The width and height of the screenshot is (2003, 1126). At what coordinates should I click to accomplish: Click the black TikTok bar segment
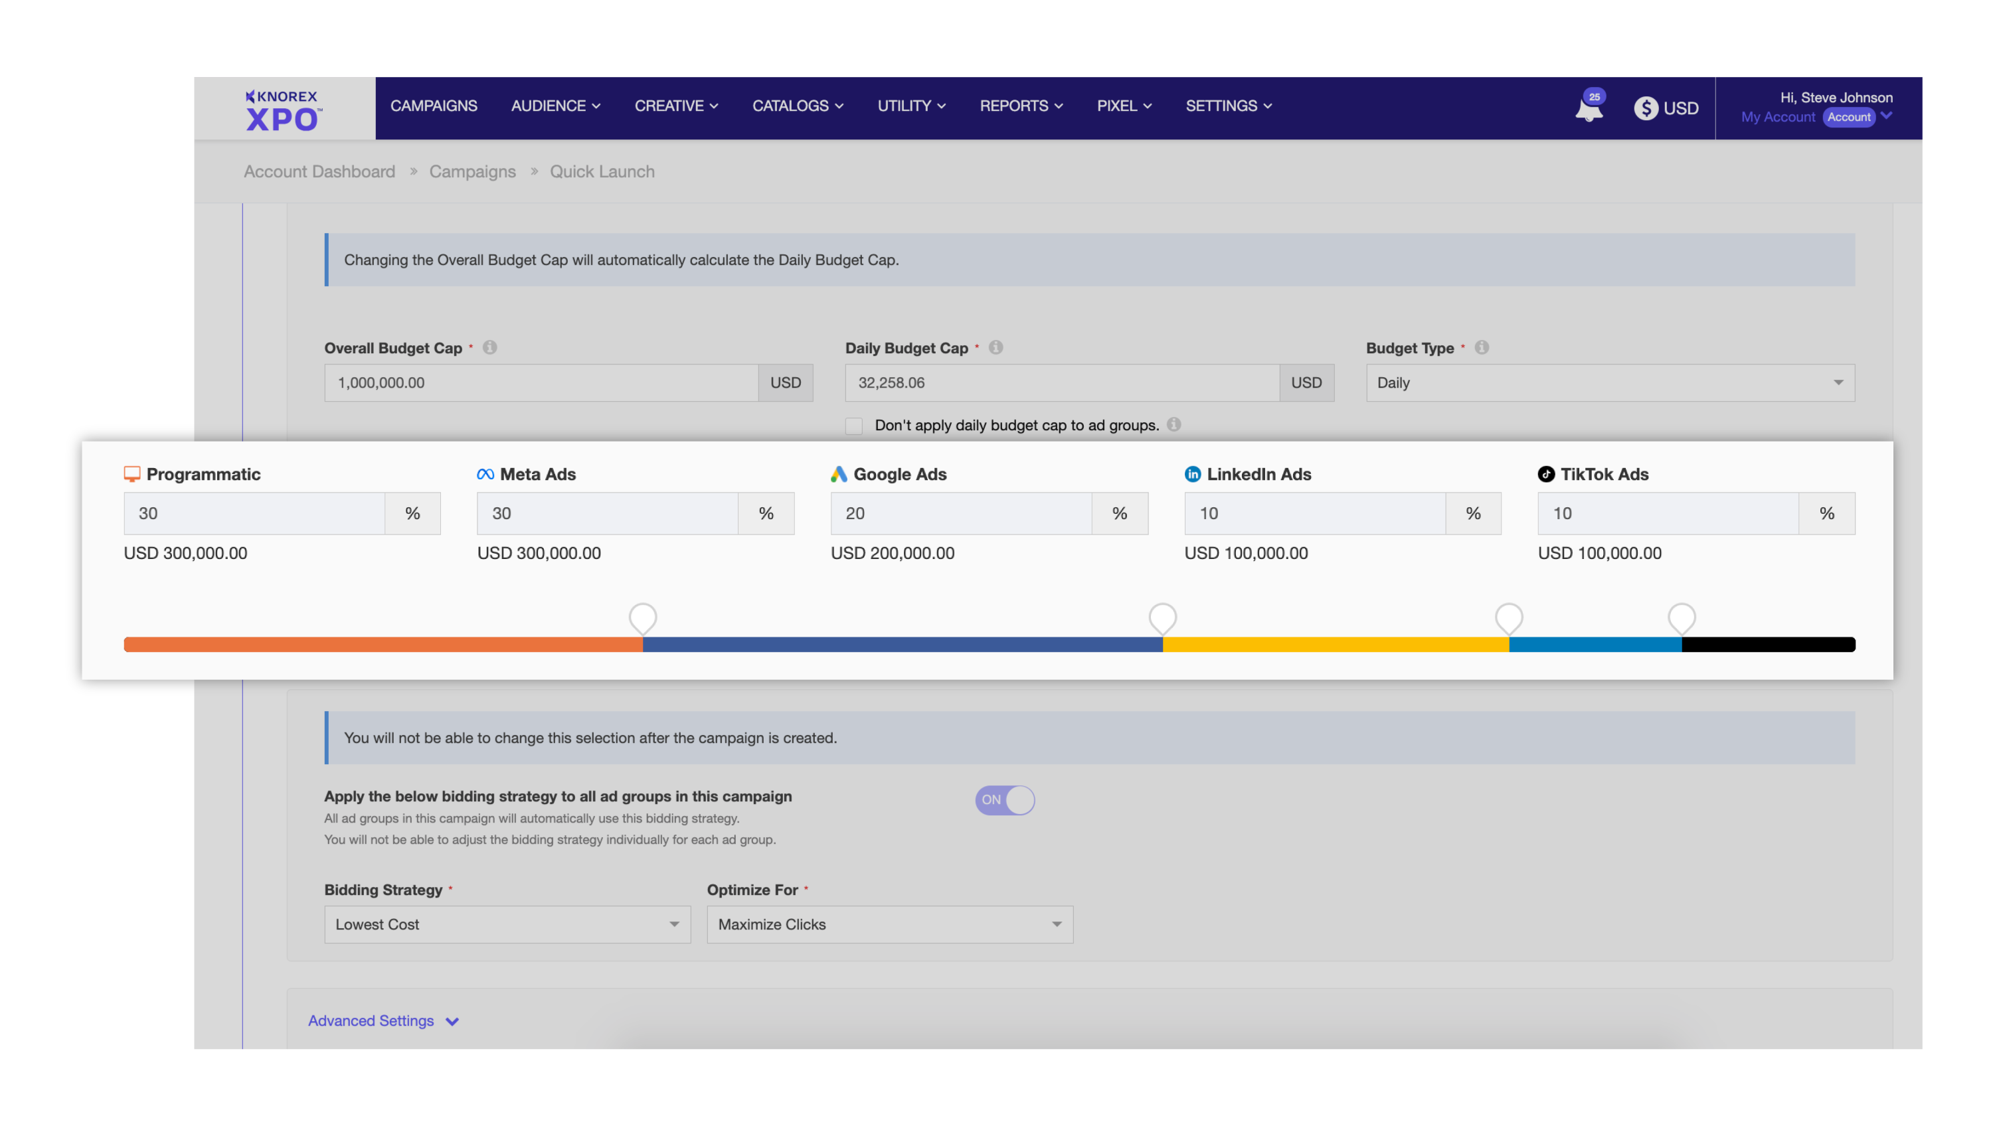1768,644
